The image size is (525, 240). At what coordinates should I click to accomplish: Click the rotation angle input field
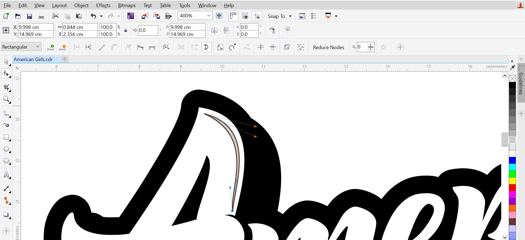(148, 30)
